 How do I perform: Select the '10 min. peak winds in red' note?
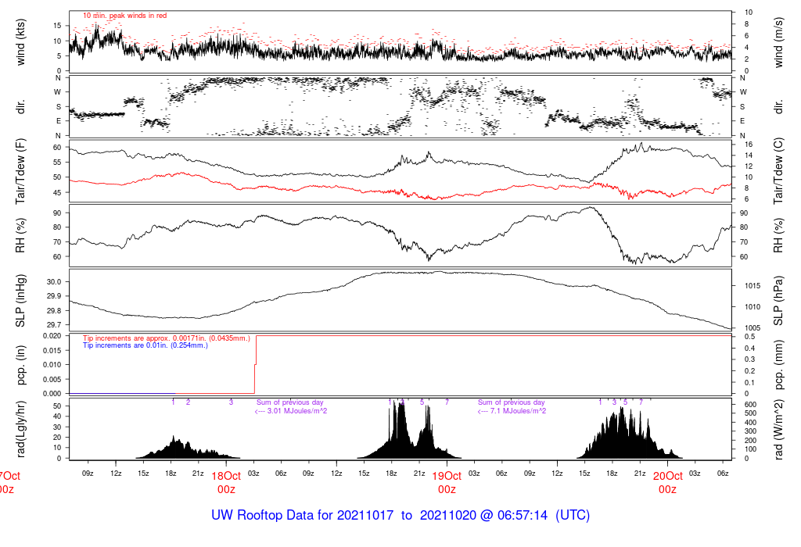point(124,16)
